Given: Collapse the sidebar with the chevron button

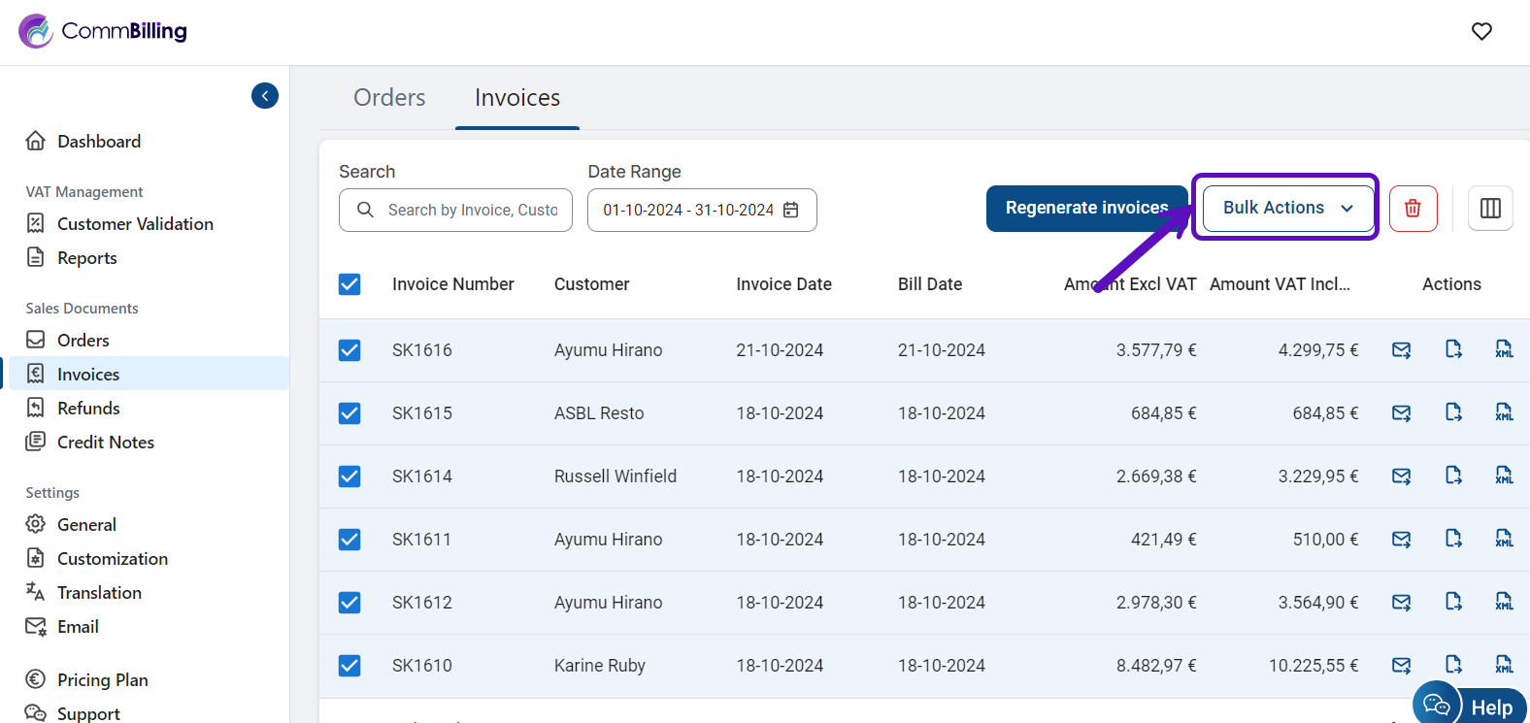Looking at the screenshot, I should (265, 96).
